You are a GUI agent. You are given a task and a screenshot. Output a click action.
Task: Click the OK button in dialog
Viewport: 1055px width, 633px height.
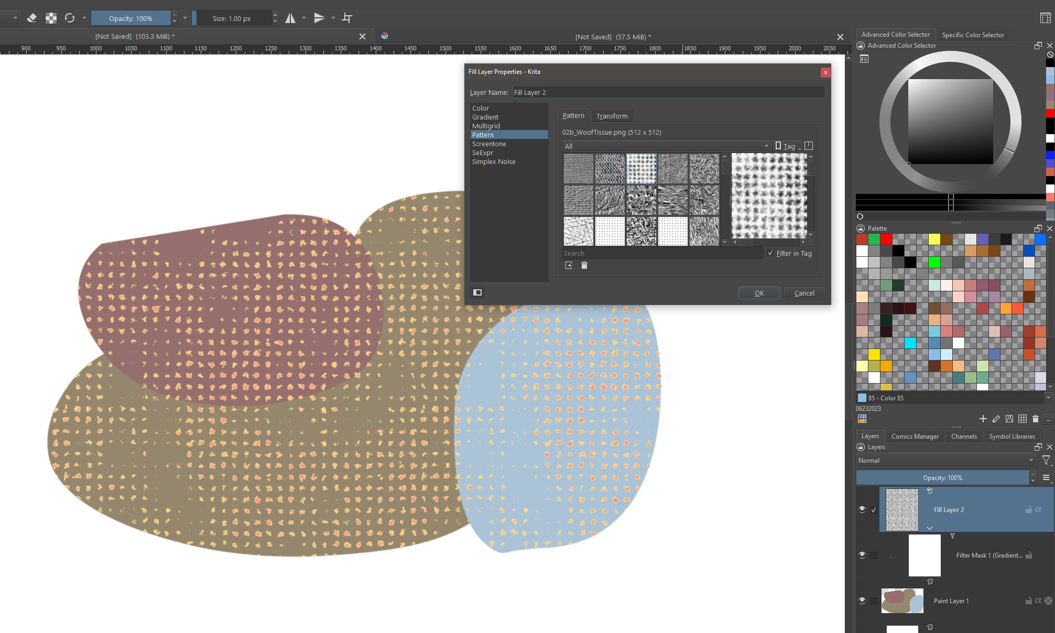coord(759,293)
